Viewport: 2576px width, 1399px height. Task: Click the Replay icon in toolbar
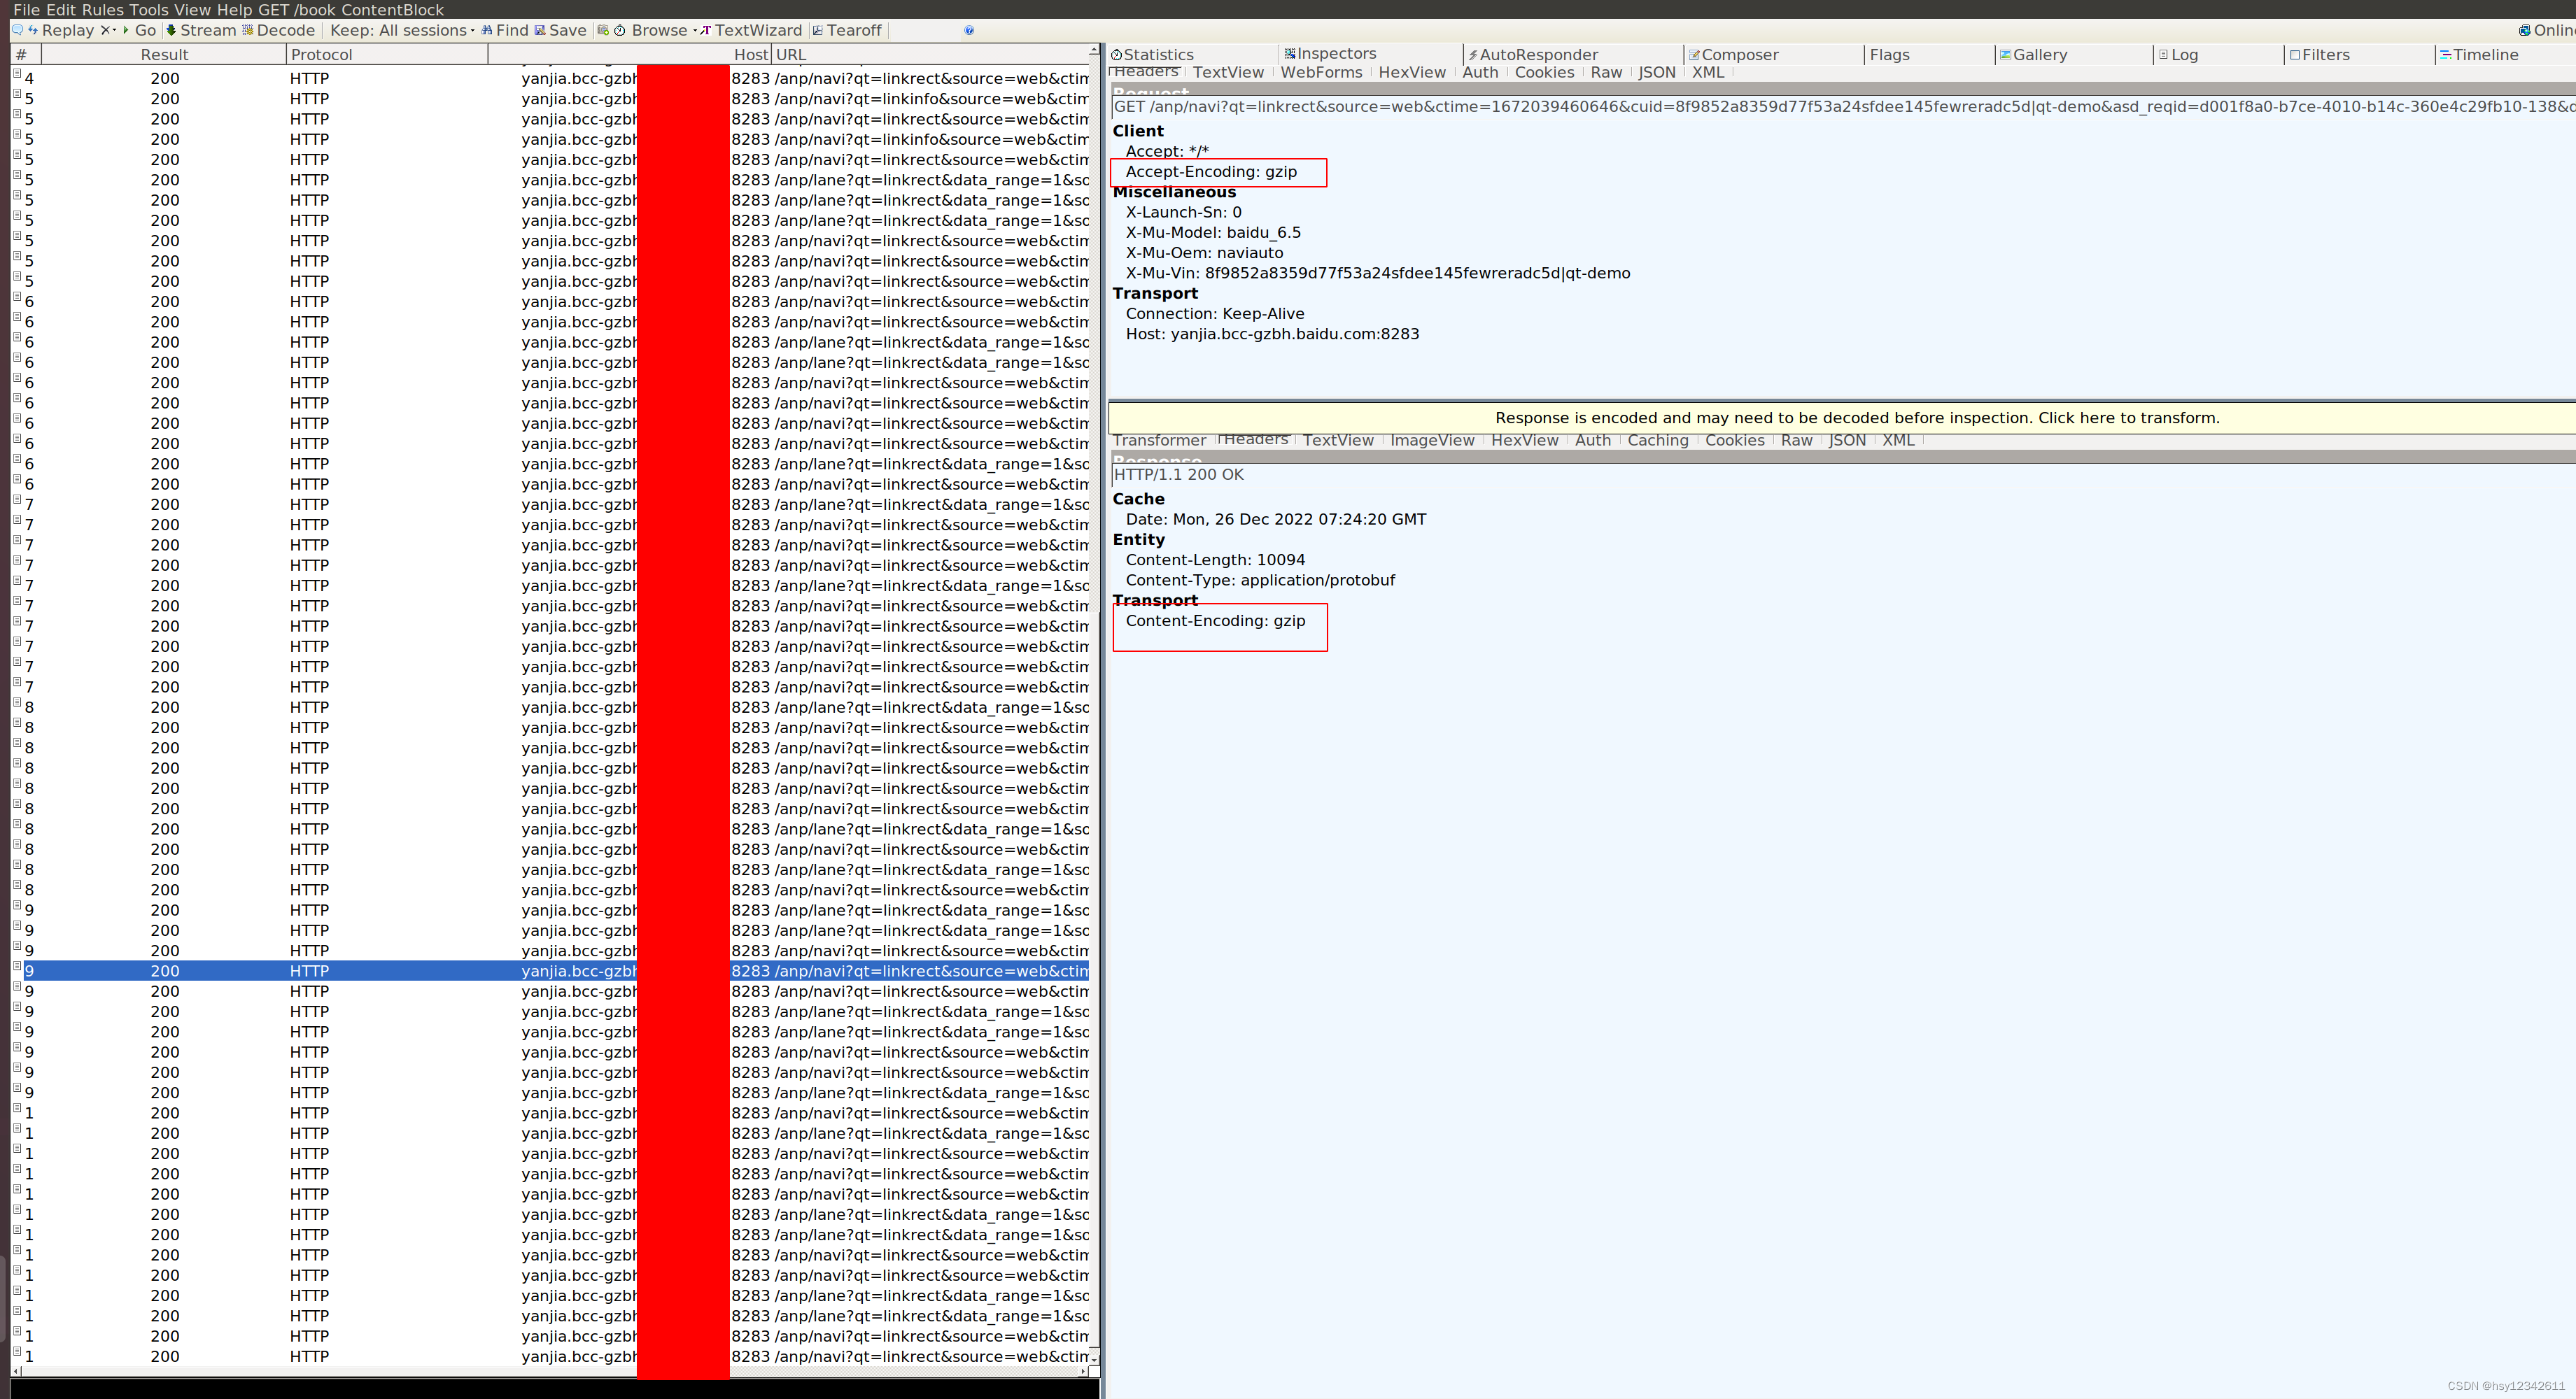point(34,31)
